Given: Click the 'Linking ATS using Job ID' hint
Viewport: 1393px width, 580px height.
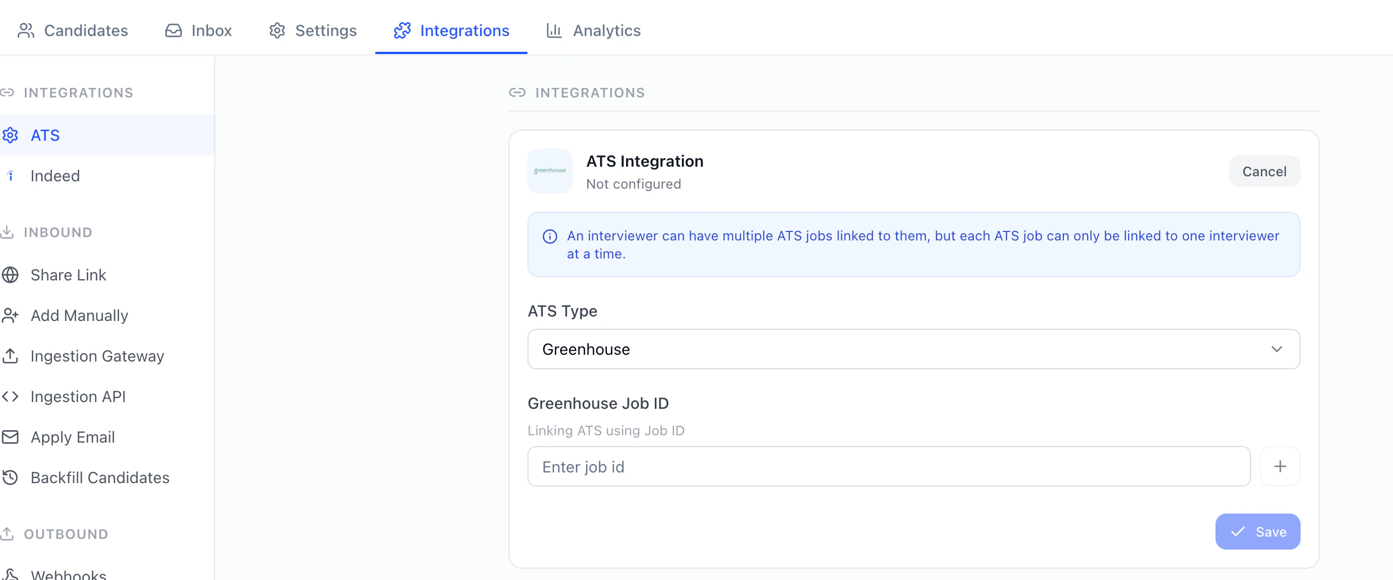Looking at the screenshot, I should 606,431.
